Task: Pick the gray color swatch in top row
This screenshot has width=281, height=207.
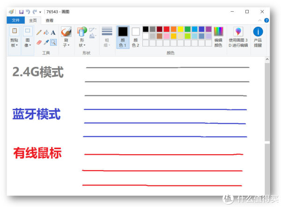Action: click(x=153, y=29)
